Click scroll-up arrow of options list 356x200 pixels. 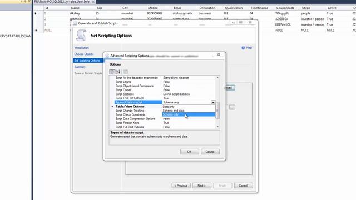(217, 78)
